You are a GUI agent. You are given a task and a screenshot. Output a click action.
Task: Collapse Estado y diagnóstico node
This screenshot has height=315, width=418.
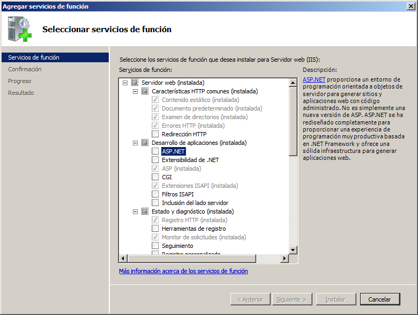(135, 211)
